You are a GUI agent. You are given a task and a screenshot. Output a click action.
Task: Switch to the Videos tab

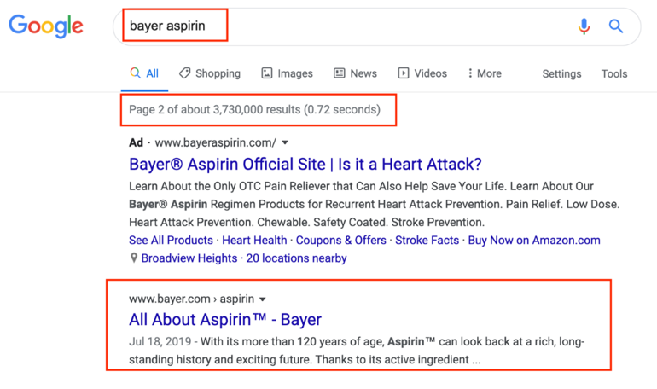422,73
